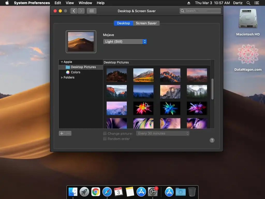Click the wallpaper list scrollbar
The width and height of the screenshot is (265, 199).
click(x=212, y=89)
